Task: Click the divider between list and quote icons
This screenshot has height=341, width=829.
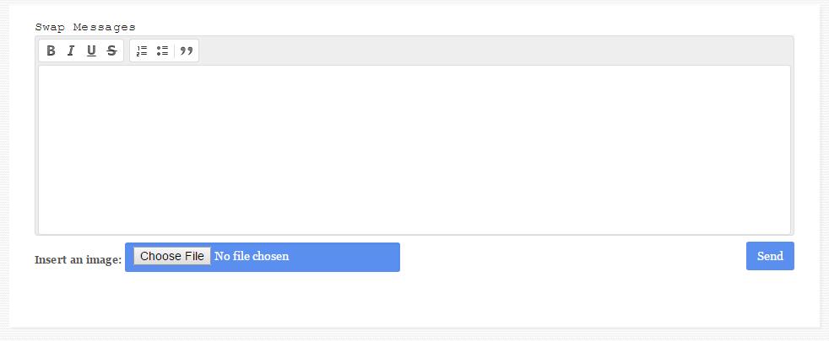Action: coord(174,51)
